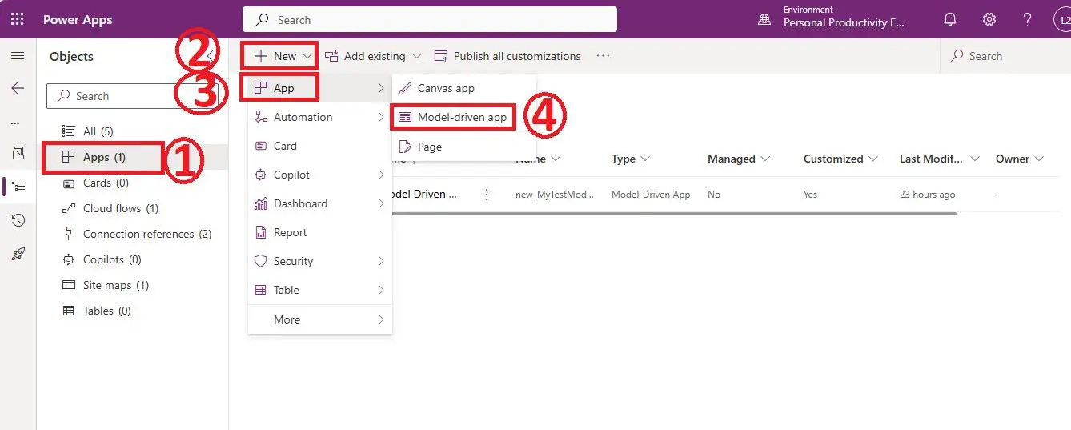Choose Card in the New menu
Viewport: 1071px width, 430px height.
pos(319,146)
